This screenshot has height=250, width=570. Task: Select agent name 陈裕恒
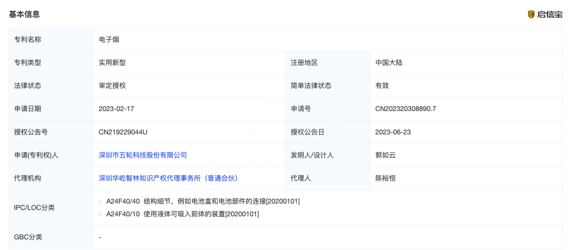[385, 178]
